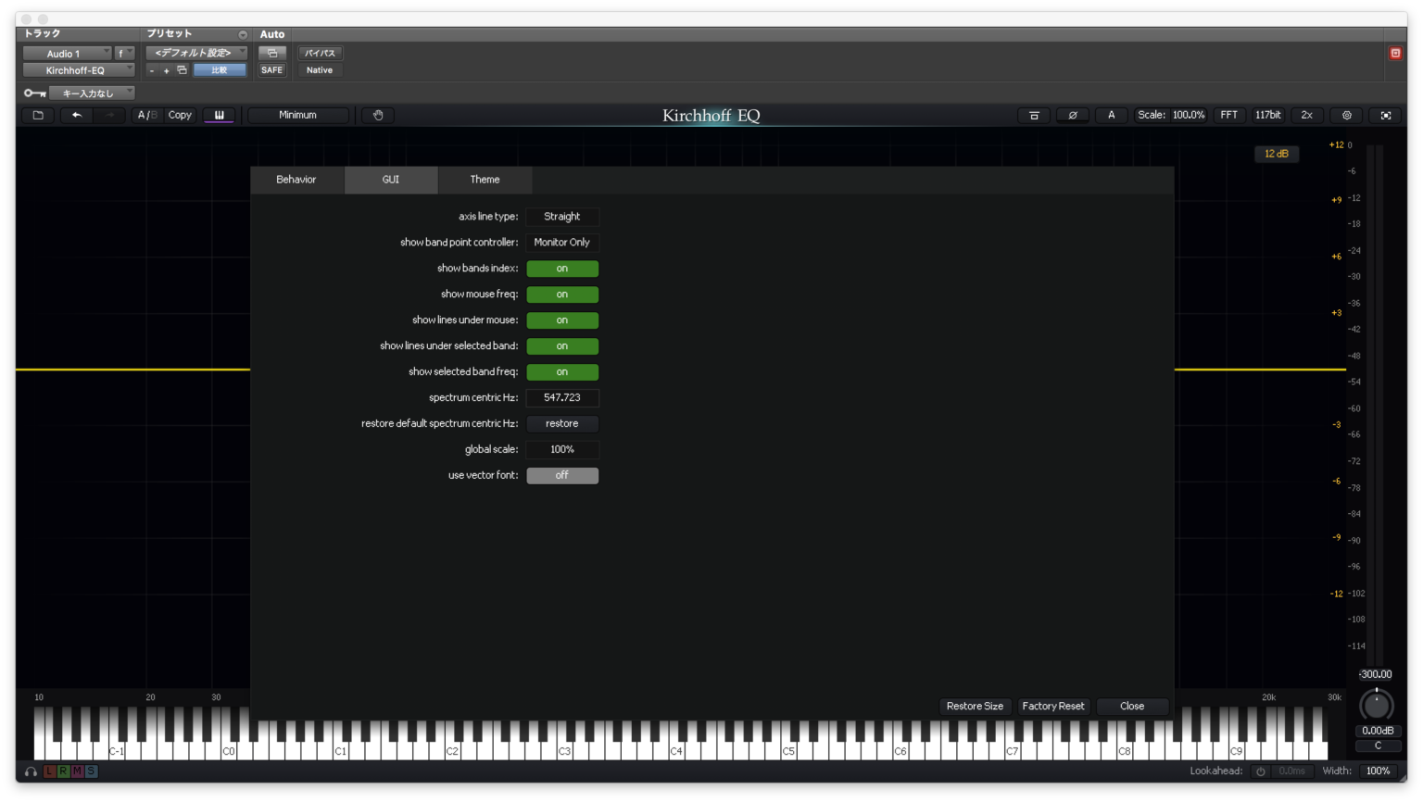Viewport: 1423px width, 802px height.
Task: Click the Native button in the plugin header
Action: [320, 70]
